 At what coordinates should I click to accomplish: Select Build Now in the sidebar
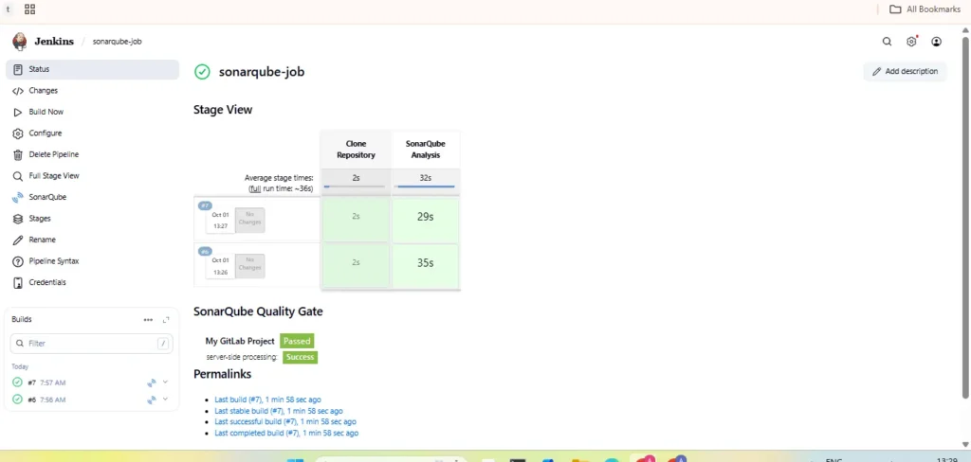click(46, 112)
